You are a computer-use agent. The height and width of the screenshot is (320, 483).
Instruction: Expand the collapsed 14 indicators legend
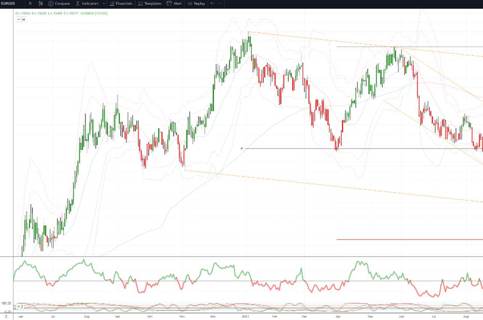point(21,19)
